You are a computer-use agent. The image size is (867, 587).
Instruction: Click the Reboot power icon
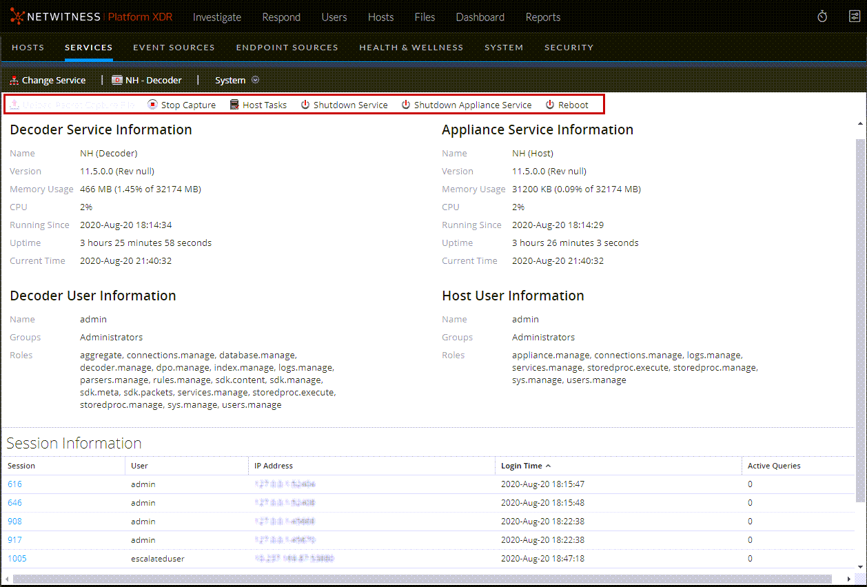pos(549,104)
